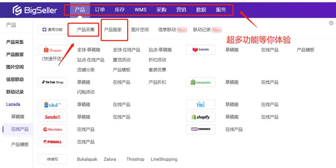Open TikTok Shop 闪购活动 link
The image size is (336, 168).
pos(86,92)
